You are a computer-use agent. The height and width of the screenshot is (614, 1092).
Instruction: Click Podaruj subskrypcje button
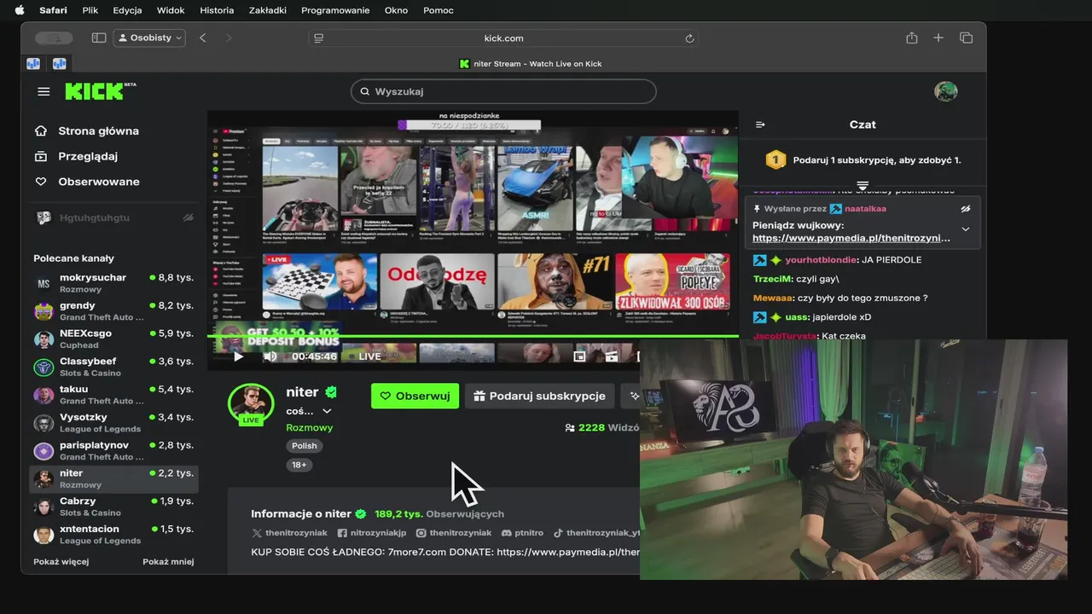(x=539, y=396)
